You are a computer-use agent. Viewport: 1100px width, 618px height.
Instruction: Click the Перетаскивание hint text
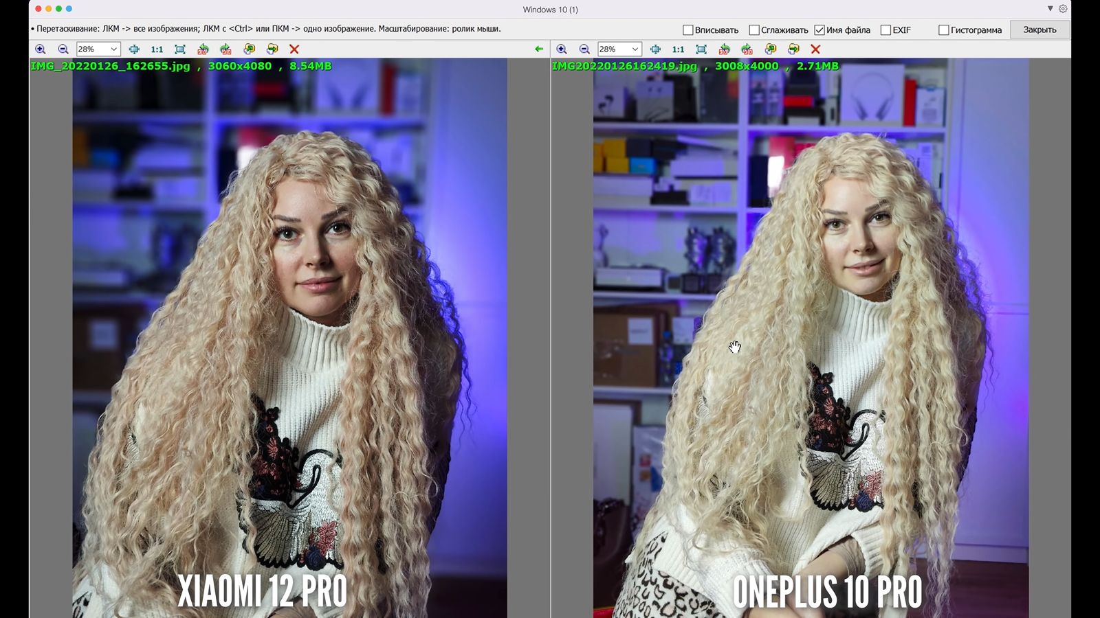[x=267, y=29]
